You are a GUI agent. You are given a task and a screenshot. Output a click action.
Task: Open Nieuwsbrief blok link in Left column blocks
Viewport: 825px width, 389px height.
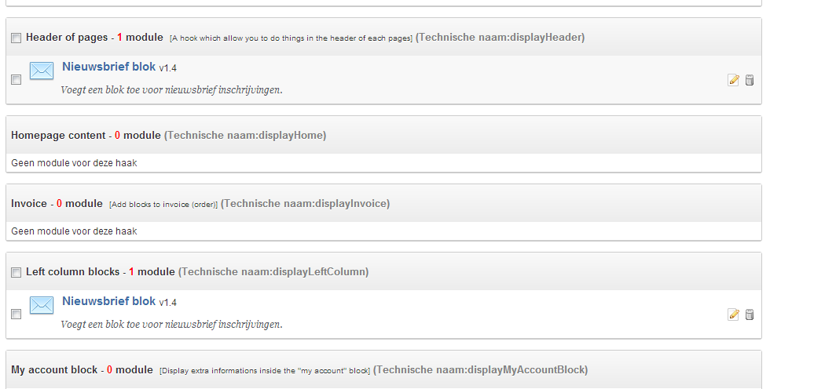tap(108, 302)
